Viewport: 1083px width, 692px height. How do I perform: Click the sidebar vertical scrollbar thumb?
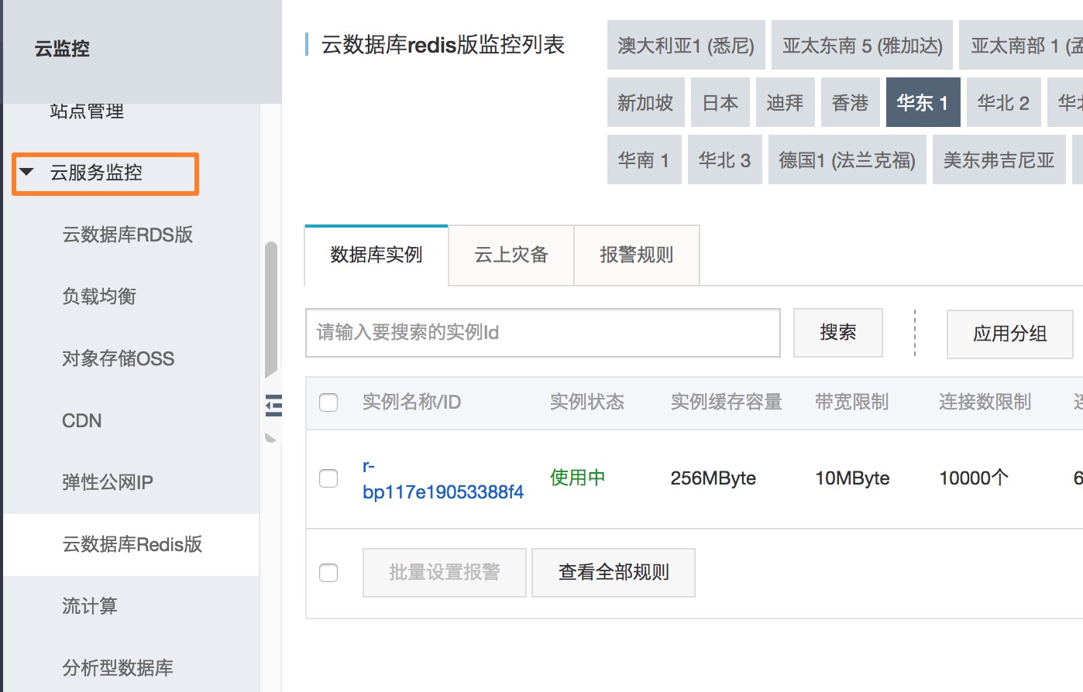(x=270, y=310)
